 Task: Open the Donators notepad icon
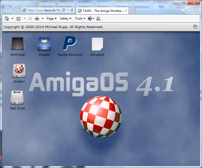point(97,44)
